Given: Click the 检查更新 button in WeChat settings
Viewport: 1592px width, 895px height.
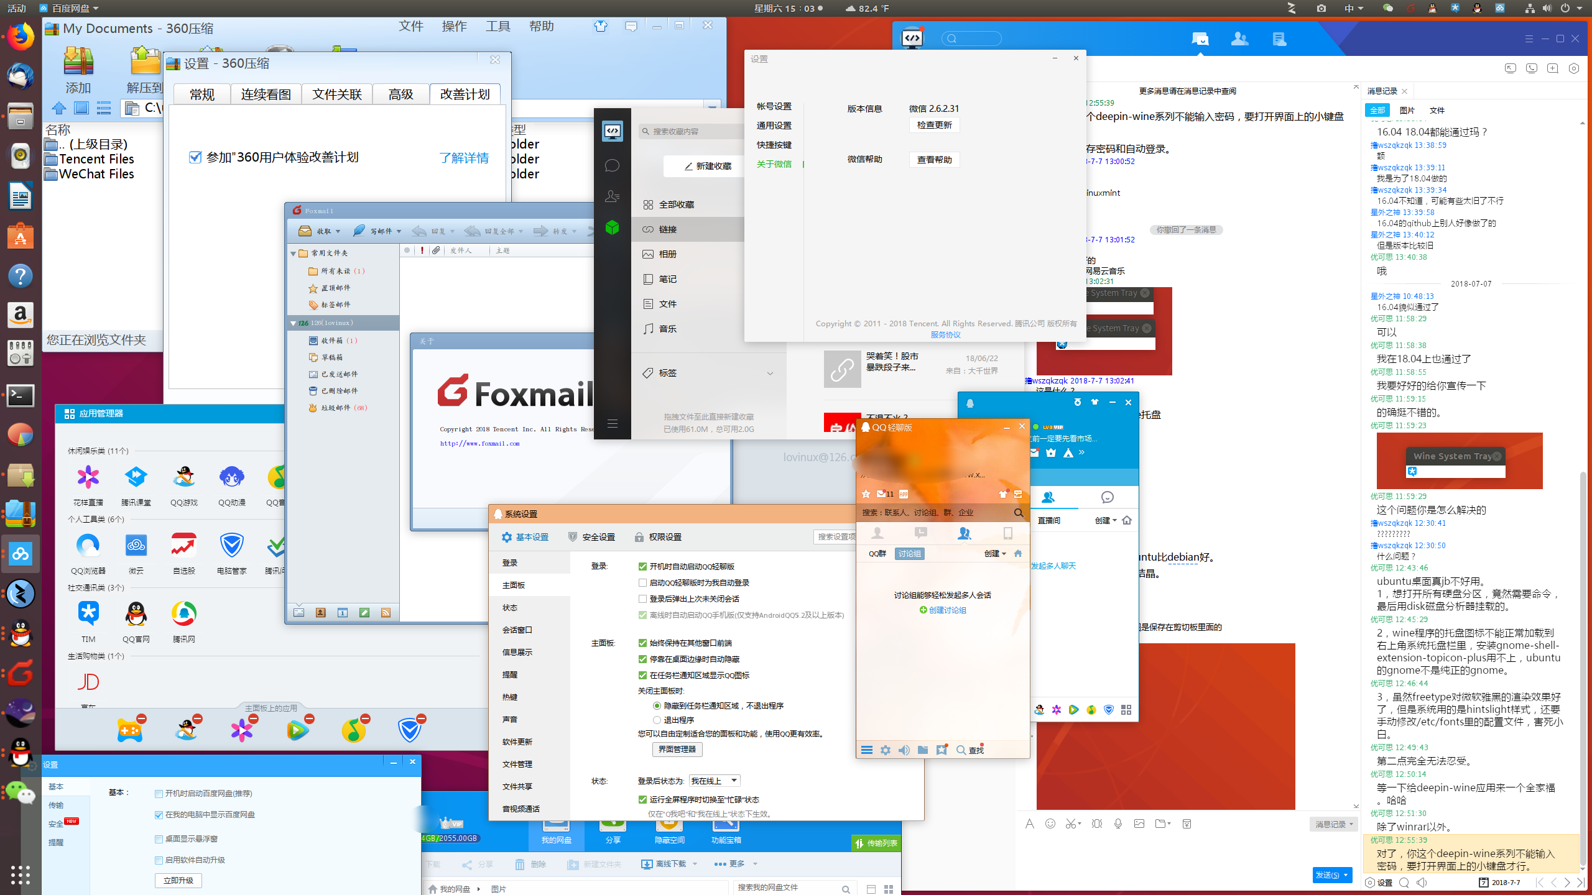Looking at the screenshot, I should point(934,125).
